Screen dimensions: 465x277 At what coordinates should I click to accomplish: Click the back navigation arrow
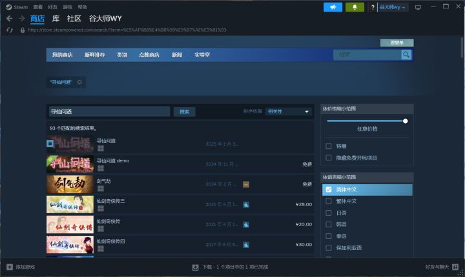tap(10, 19)
